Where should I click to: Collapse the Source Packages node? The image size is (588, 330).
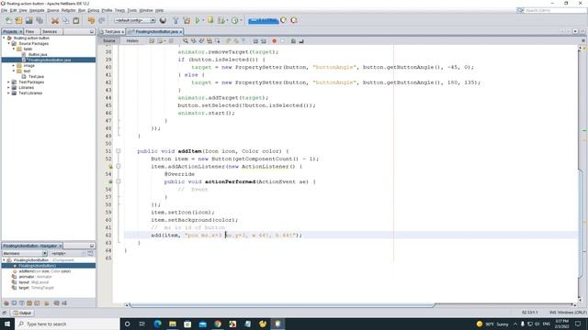(x=9, y=43)
